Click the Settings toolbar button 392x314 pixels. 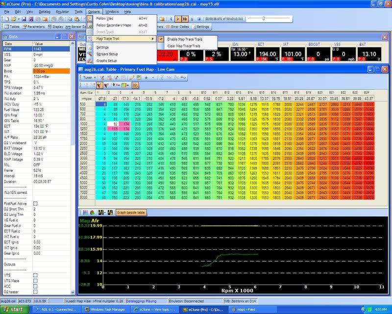click(x=200, y=26)
